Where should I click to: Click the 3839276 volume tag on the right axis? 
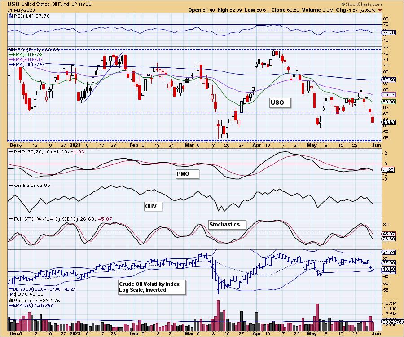[x=392, y=322]
